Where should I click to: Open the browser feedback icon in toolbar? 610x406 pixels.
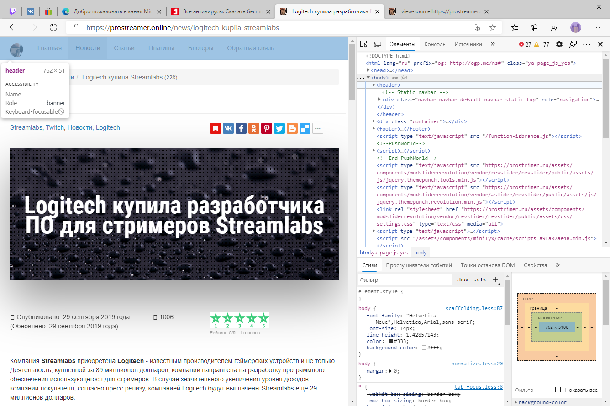pyautogui.click(x=555, y=27)
